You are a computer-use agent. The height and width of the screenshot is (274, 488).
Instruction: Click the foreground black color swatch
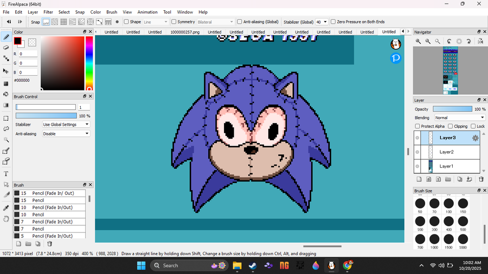pyautogui.click(x=18, y=41)
